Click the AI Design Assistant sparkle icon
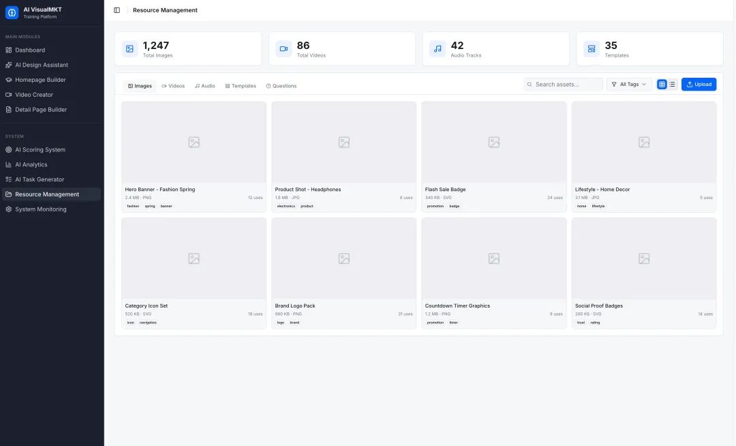This screenshot has height=446, width=736. pyautogui.click(x=8, y=65)
